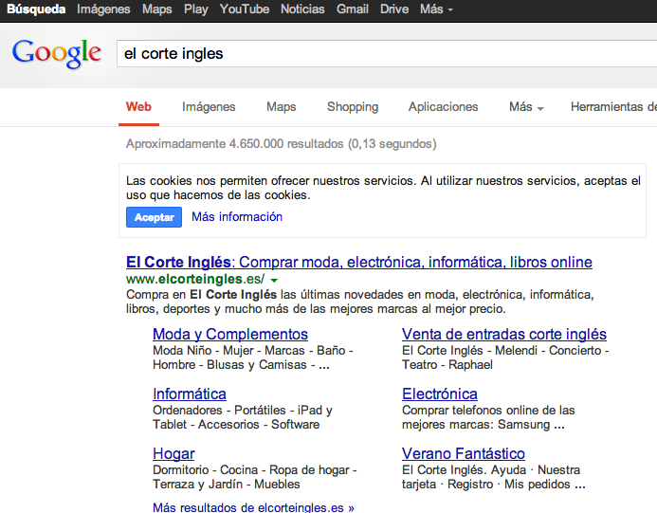Click Búsqueda in the top black bar

[x=36, y=9]
